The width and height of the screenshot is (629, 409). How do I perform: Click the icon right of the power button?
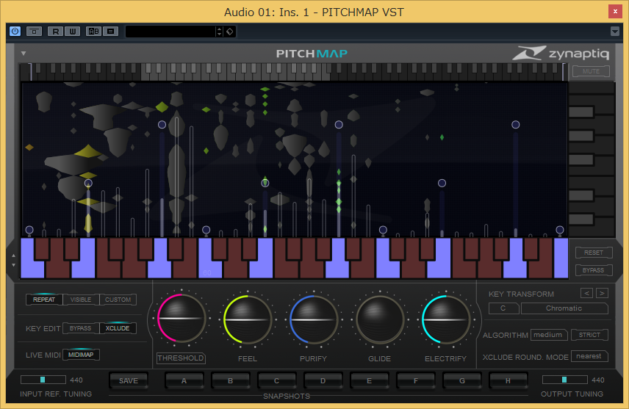34,32
